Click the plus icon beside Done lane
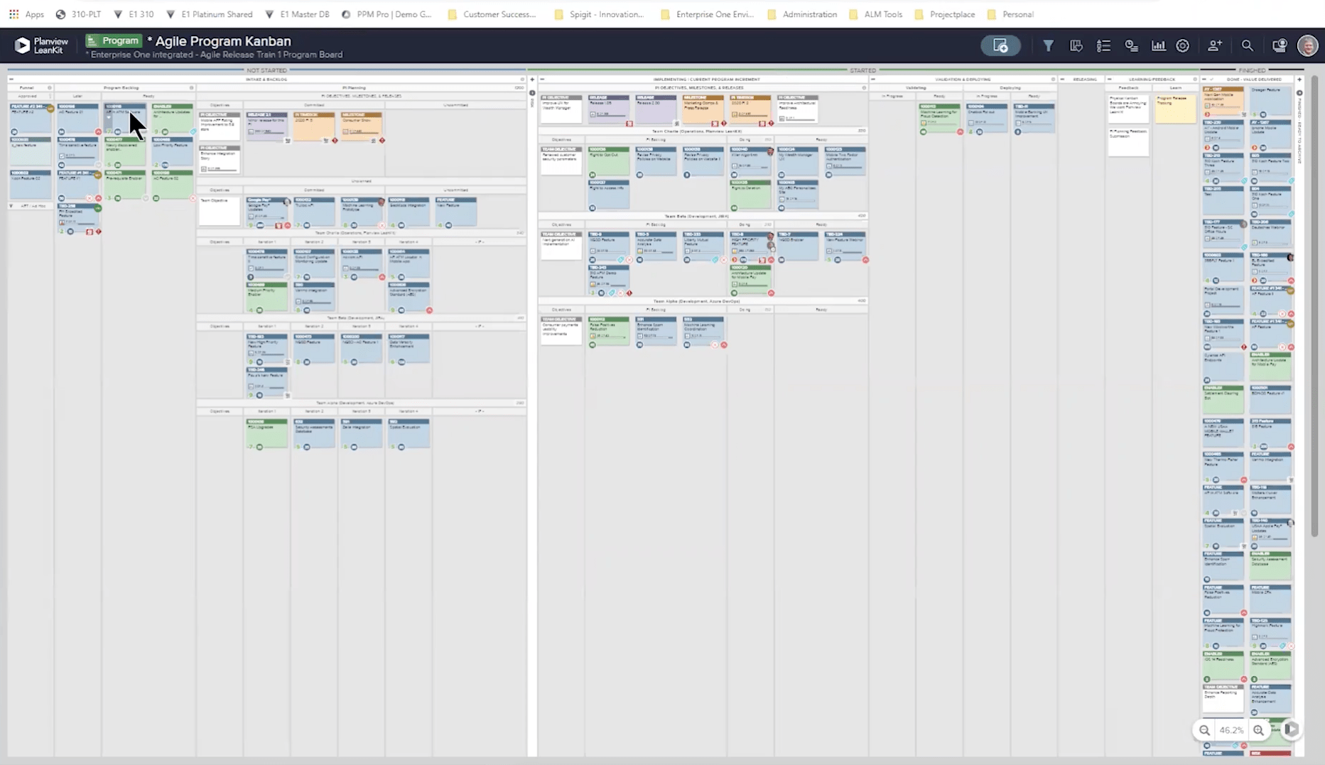 point(1299,80)
